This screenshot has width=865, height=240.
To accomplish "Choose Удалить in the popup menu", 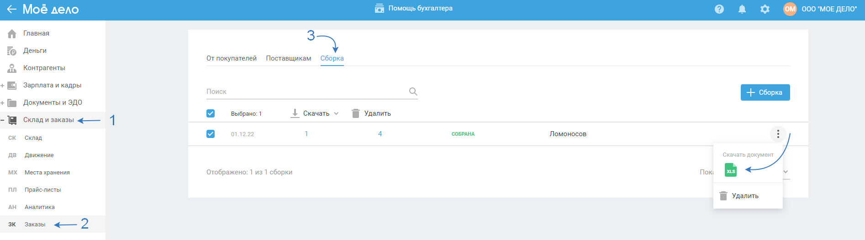I will coord(745,196).
